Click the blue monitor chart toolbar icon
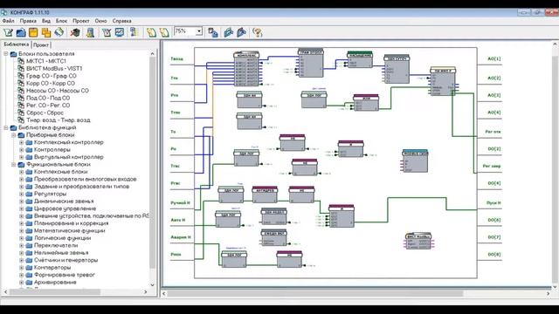This screenshot has height=314, width=559. (x=120, y=32)
